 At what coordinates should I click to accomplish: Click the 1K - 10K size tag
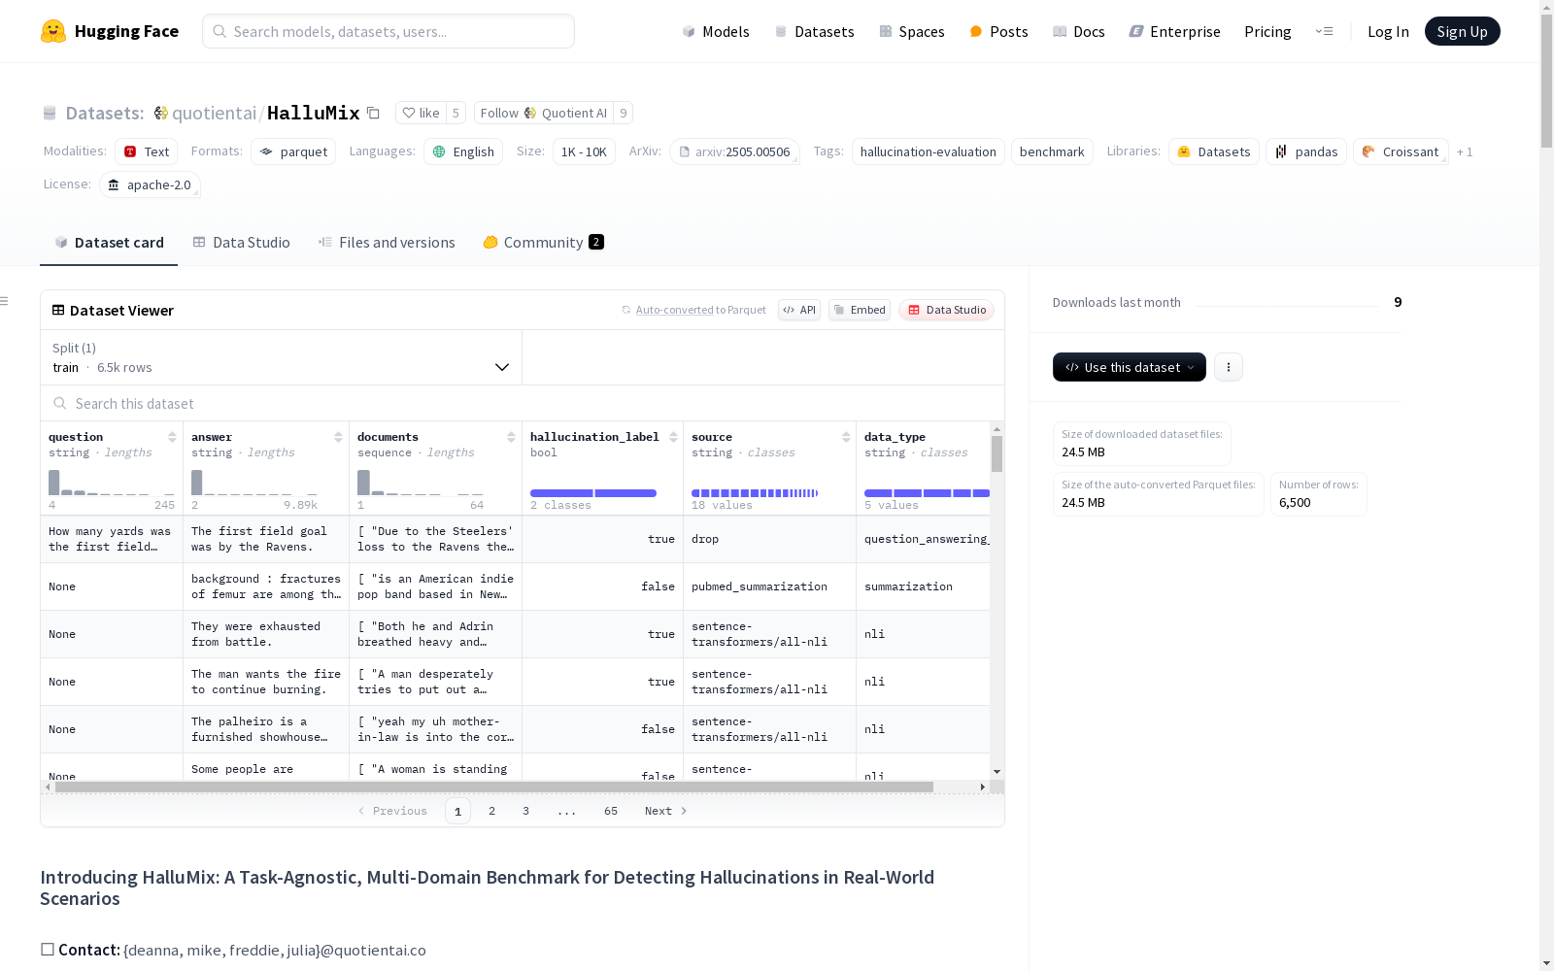tap(584, 151)
